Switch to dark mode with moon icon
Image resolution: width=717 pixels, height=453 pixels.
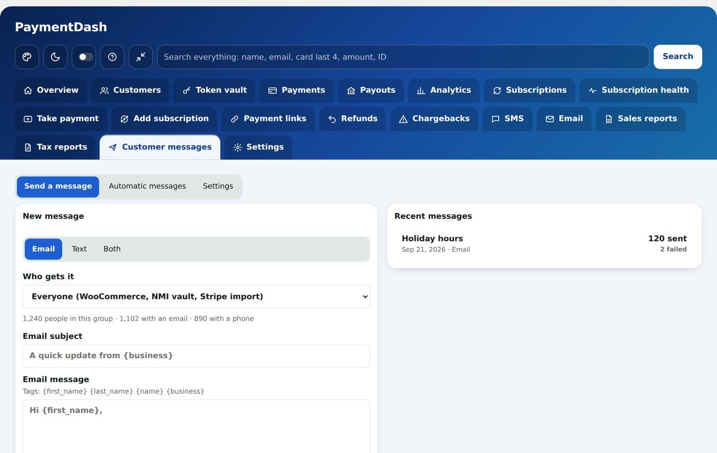(x=55, y=57)
